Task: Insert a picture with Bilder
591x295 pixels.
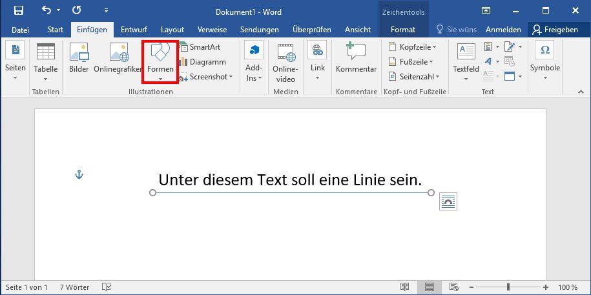Action: tap(79, 58)
